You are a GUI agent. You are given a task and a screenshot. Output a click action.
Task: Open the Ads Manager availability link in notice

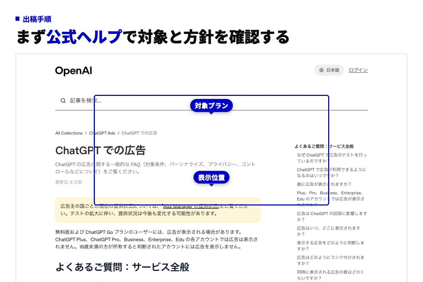190,206
